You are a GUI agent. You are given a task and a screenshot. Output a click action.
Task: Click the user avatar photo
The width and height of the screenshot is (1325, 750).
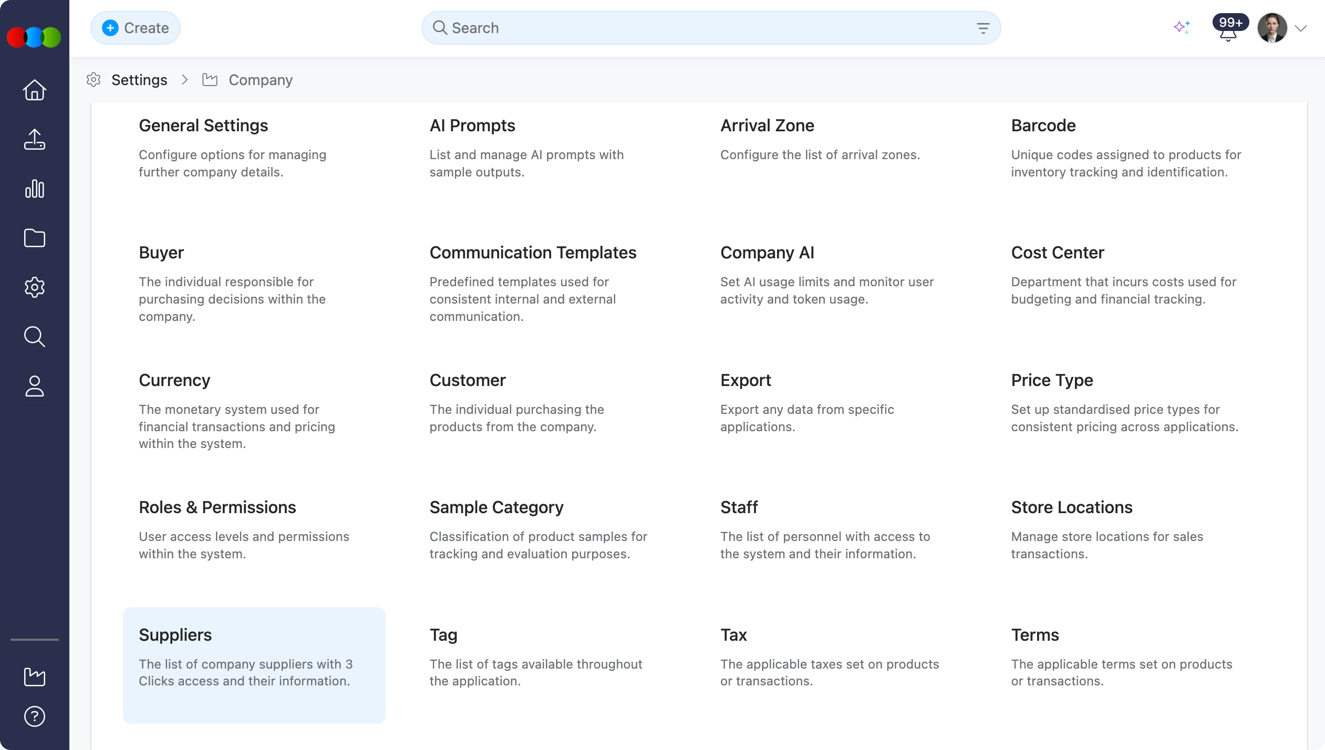click(1272, 28)
